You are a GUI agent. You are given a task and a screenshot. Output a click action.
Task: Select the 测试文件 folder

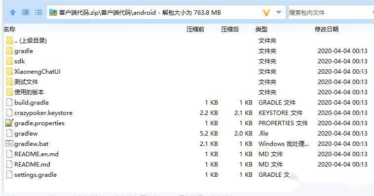(26, 82)
